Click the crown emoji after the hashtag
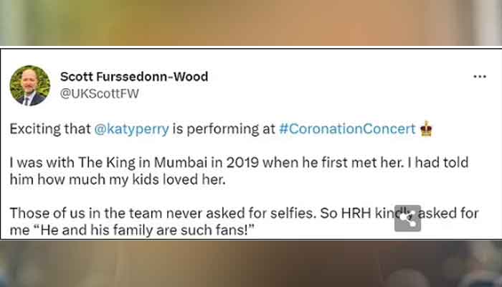 427,129
